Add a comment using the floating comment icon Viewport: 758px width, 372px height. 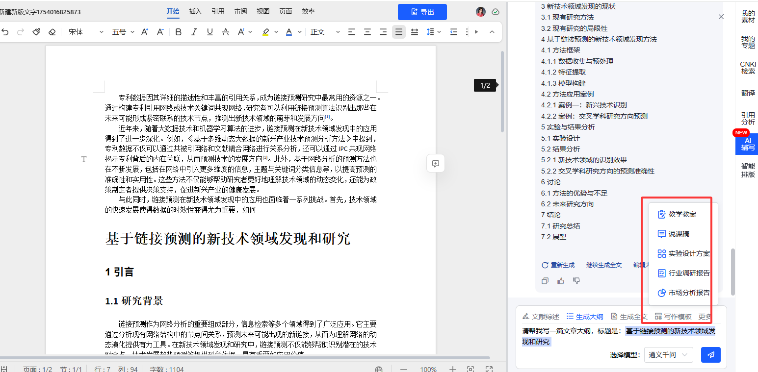(x=435, y=164)
